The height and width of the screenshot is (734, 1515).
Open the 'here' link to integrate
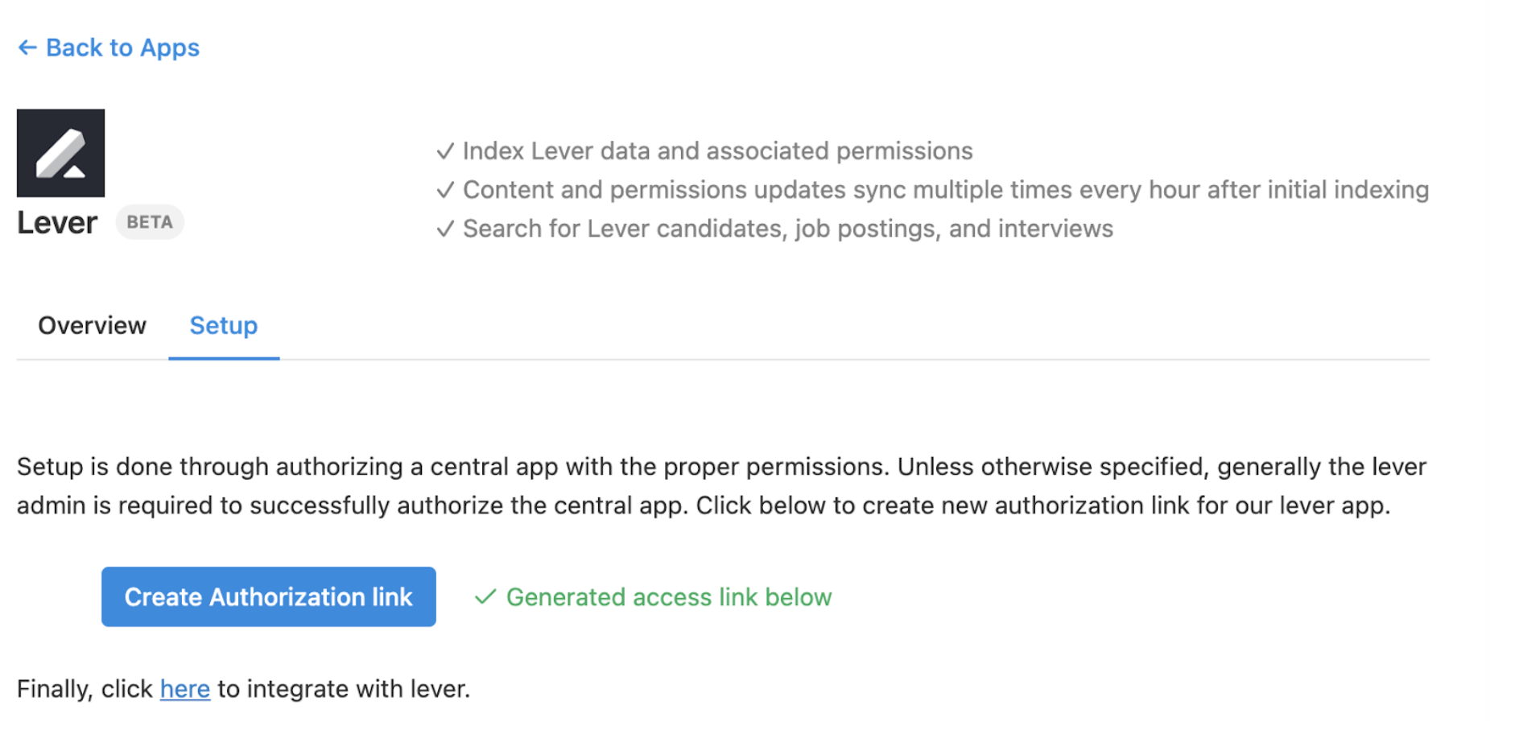[x=184, y=689]
